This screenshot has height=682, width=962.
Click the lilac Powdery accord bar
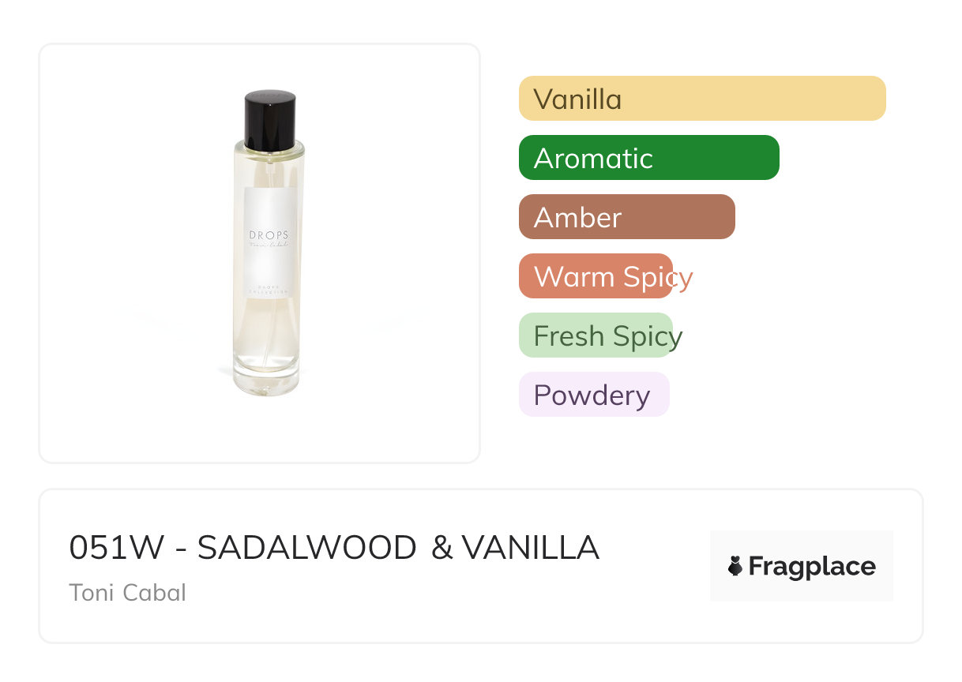[x=593, y=395]
